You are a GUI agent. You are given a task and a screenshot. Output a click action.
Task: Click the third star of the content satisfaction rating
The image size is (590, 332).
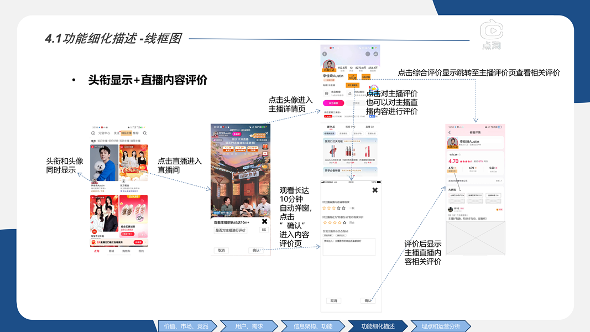(334, 208)
